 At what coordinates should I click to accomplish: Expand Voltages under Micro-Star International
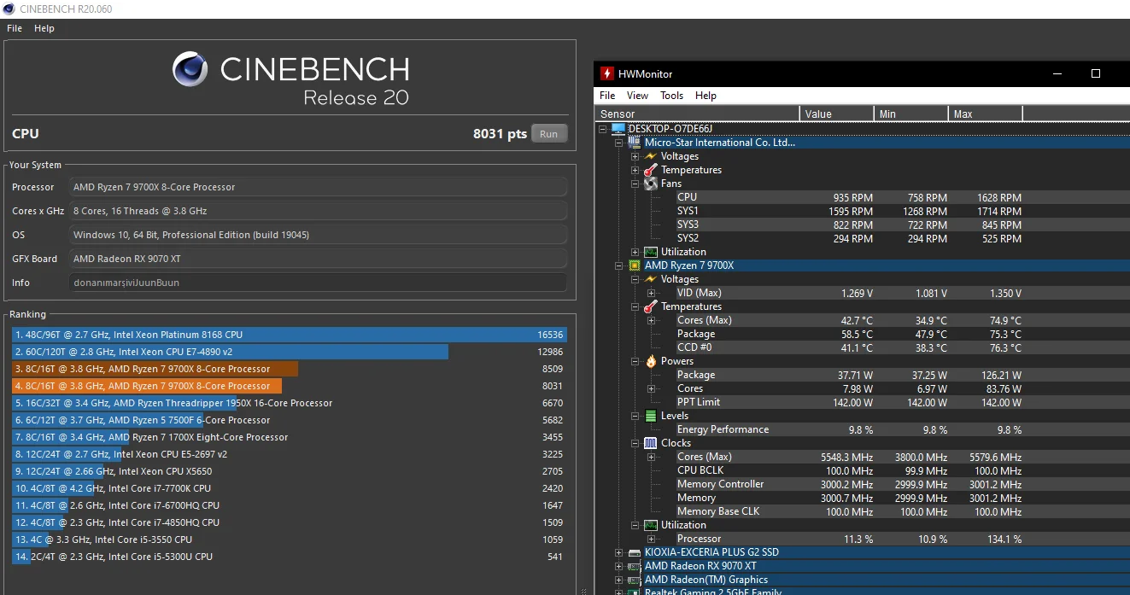point(635,156)
